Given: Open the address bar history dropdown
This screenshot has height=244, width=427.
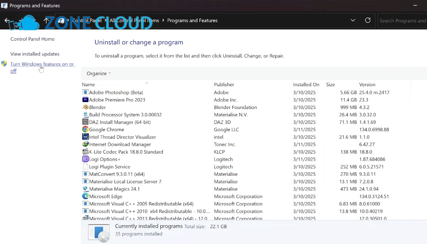Looking at the screenshot, I should point(353,20).
